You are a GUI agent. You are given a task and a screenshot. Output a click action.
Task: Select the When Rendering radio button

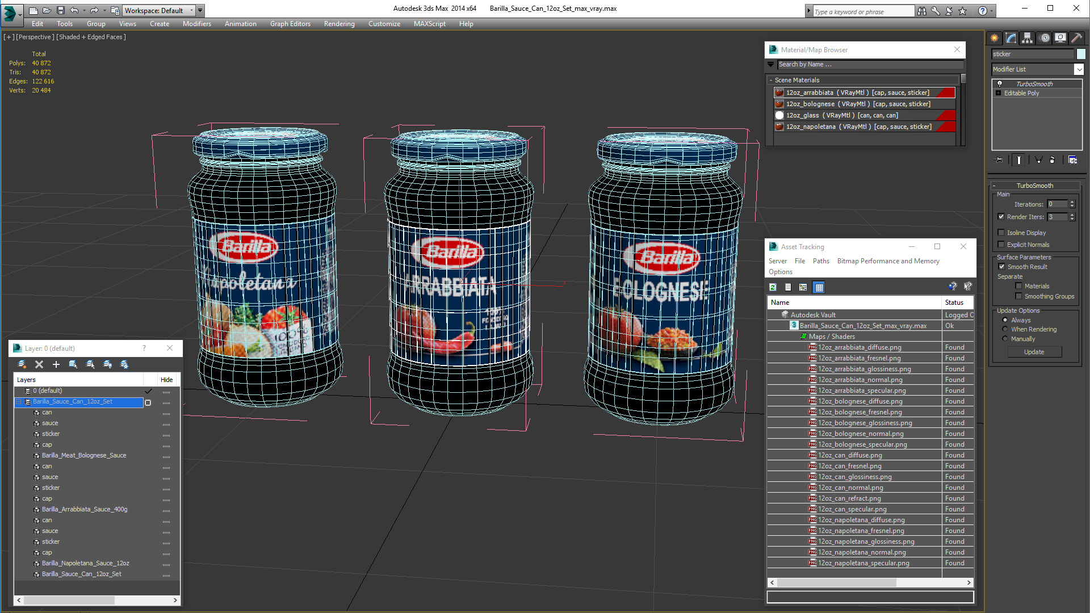coord(1005,329)
